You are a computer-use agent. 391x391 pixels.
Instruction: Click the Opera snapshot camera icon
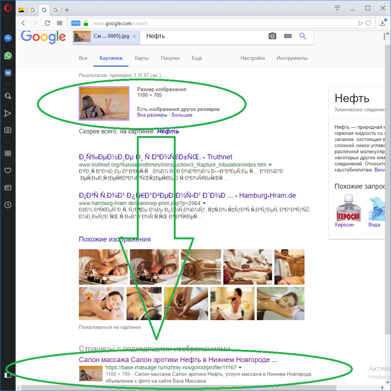coord(8,130)
